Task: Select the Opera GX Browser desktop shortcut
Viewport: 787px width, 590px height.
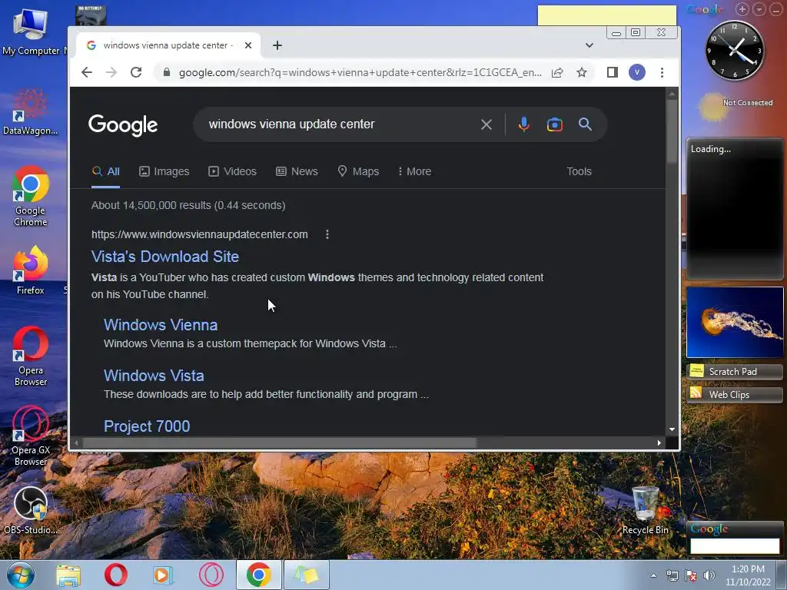Action: coord(30,436)
